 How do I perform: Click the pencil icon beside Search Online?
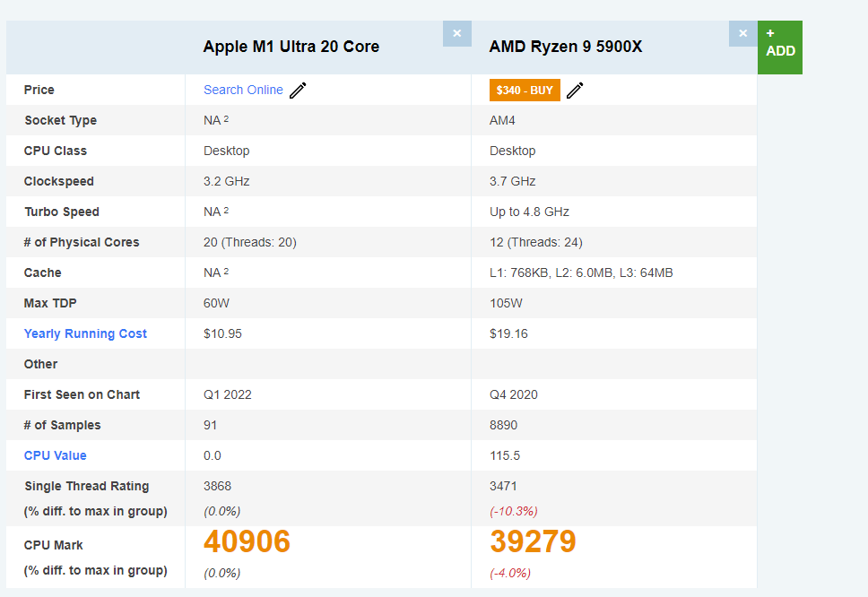[x=299, y=90]
